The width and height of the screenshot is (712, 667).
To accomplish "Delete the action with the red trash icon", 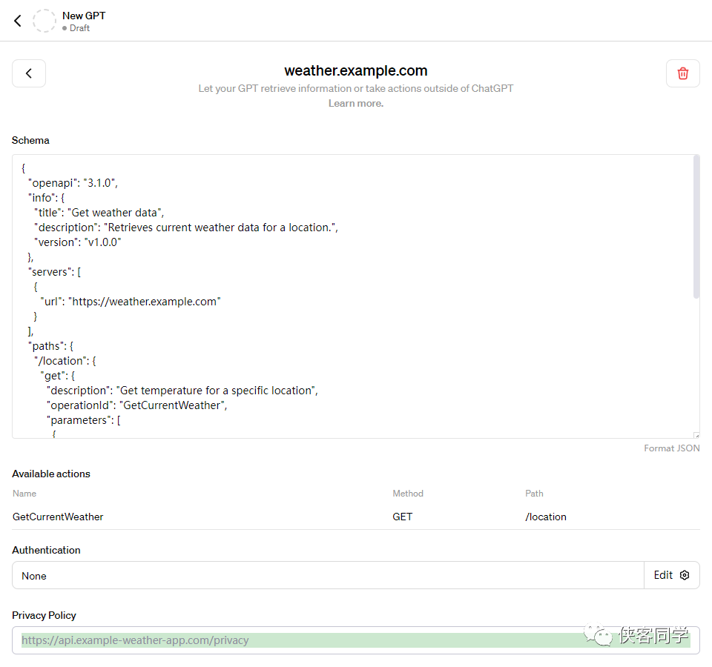I will [682, 73].
